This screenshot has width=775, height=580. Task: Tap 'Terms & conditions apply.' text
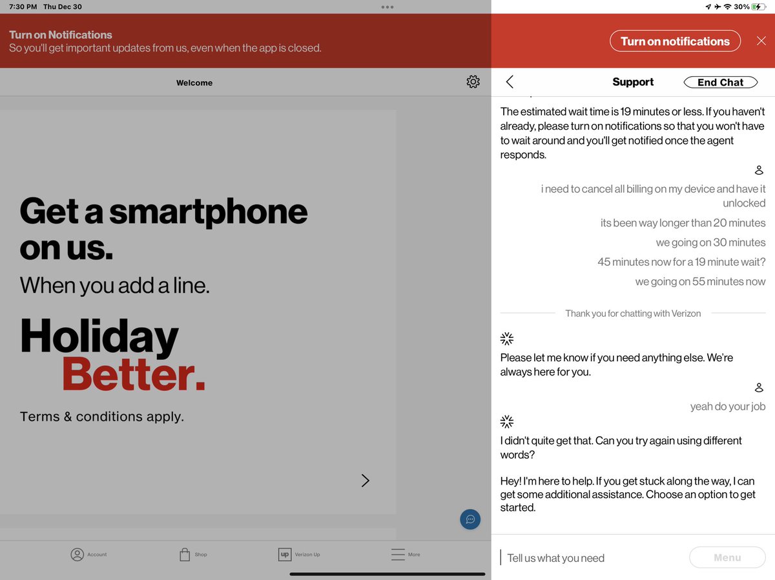[x=102, y=417]
